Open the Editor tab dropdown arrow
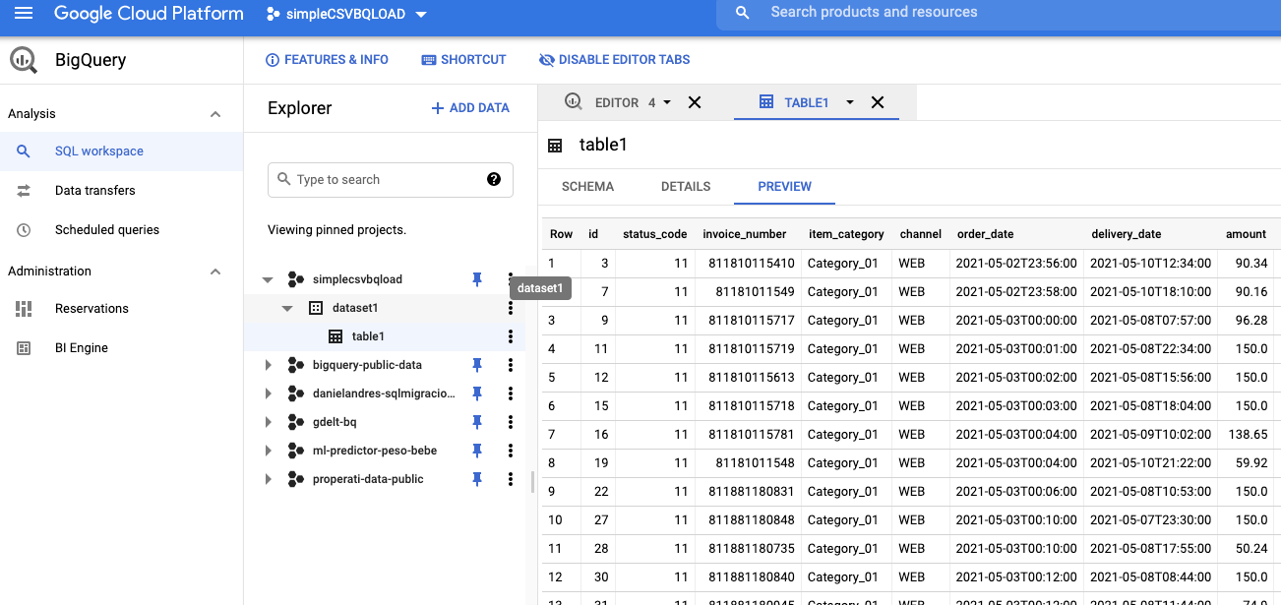The height and width of the screenshot is (605, 1281). pos(667,102)
